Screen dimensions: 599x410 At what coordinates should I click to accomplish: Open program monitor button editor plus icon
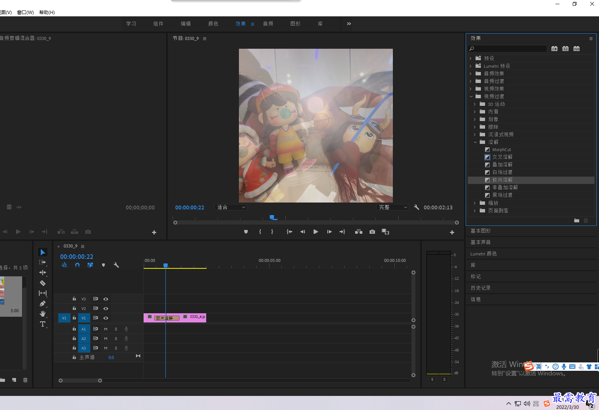tap(452, 232)
